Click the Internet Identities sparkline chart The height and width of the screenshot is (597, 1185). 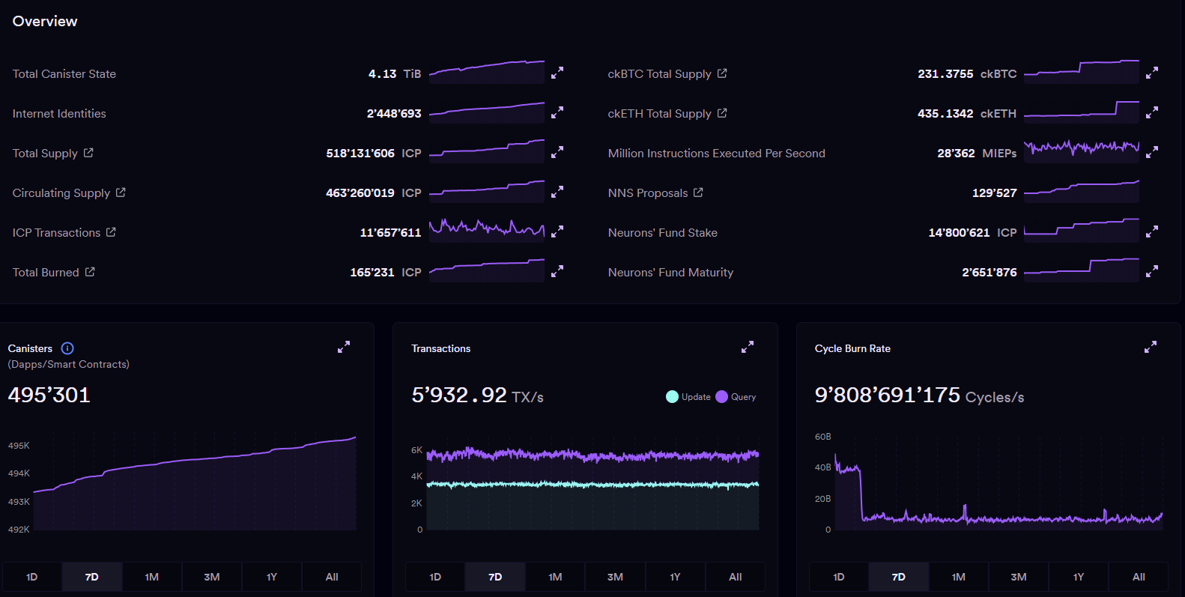(x=486, y=113)
